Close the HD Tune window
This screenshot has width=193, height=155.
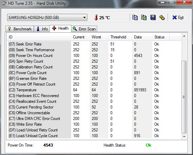[x=184, y=2]
